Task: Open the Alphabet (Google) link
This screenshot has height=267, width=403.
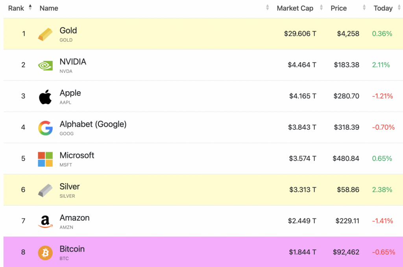Action: (93, 124)
